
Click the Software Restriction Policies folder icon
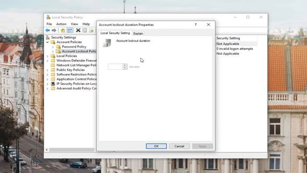pos(53,74)
